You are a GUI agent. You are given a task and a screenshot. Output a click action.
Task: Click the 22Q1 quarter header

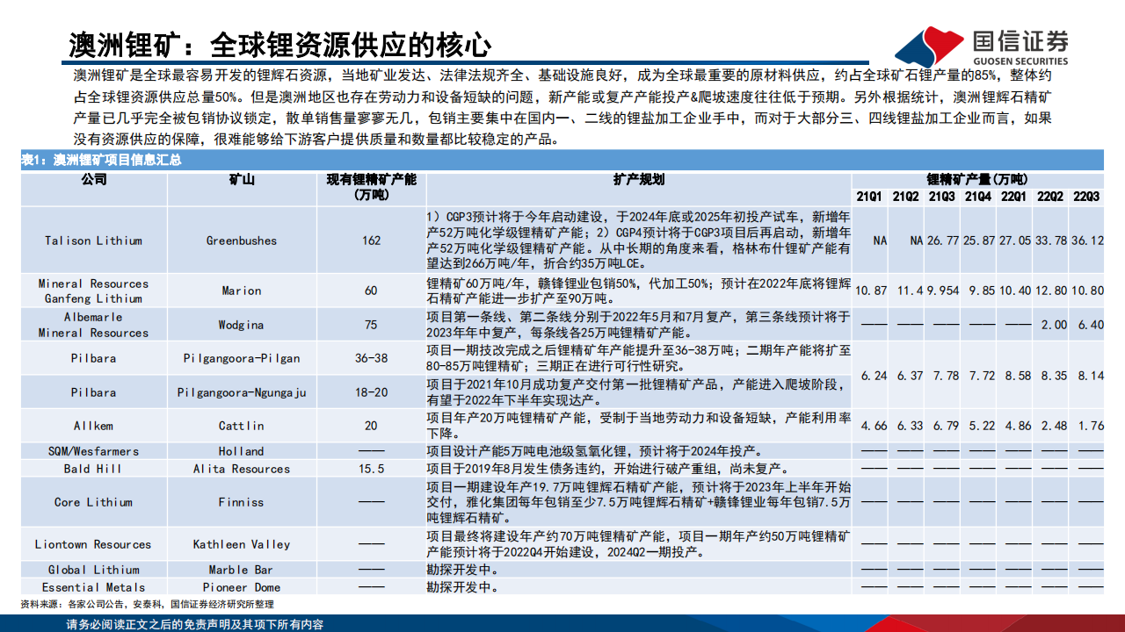click(x=1013, y=197)
